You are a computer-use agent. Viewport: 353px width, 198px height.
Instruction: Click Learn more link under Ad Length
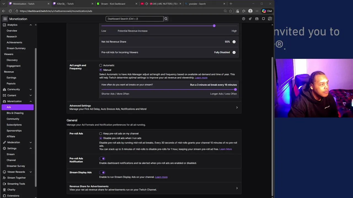click(201, 78)
